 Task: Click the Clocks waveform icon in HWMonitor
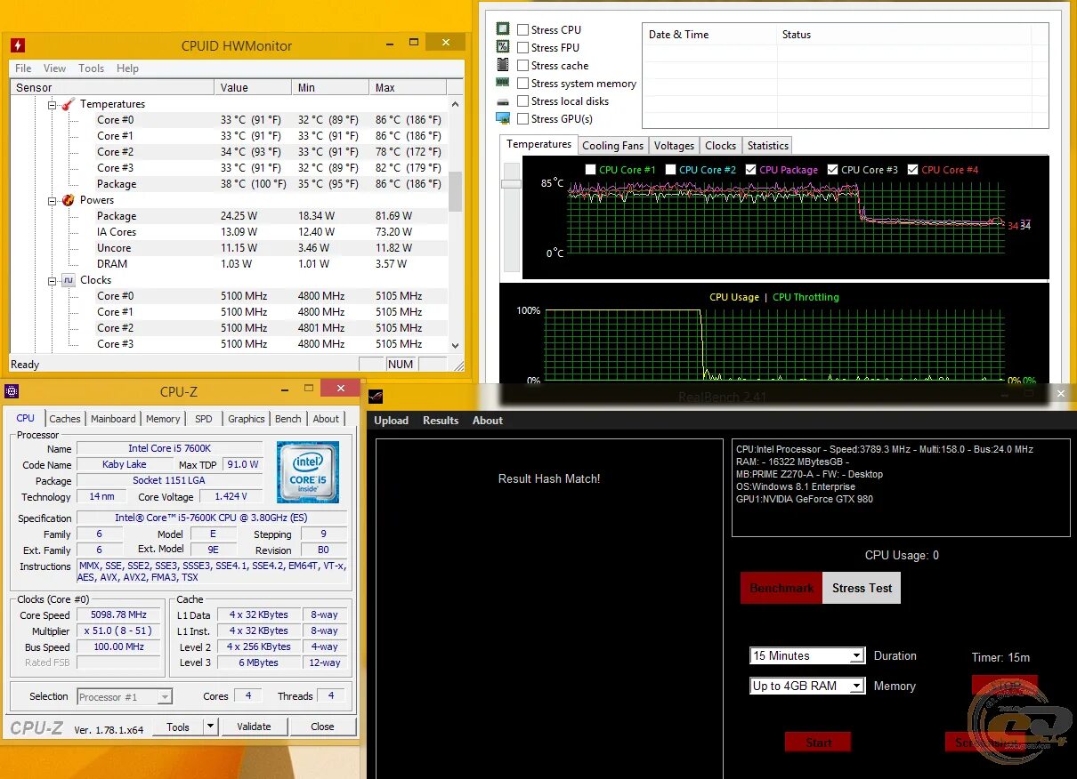[x=69, y=280]
